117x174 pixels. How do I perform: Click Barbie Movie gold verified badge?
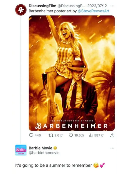coord(55,148)
